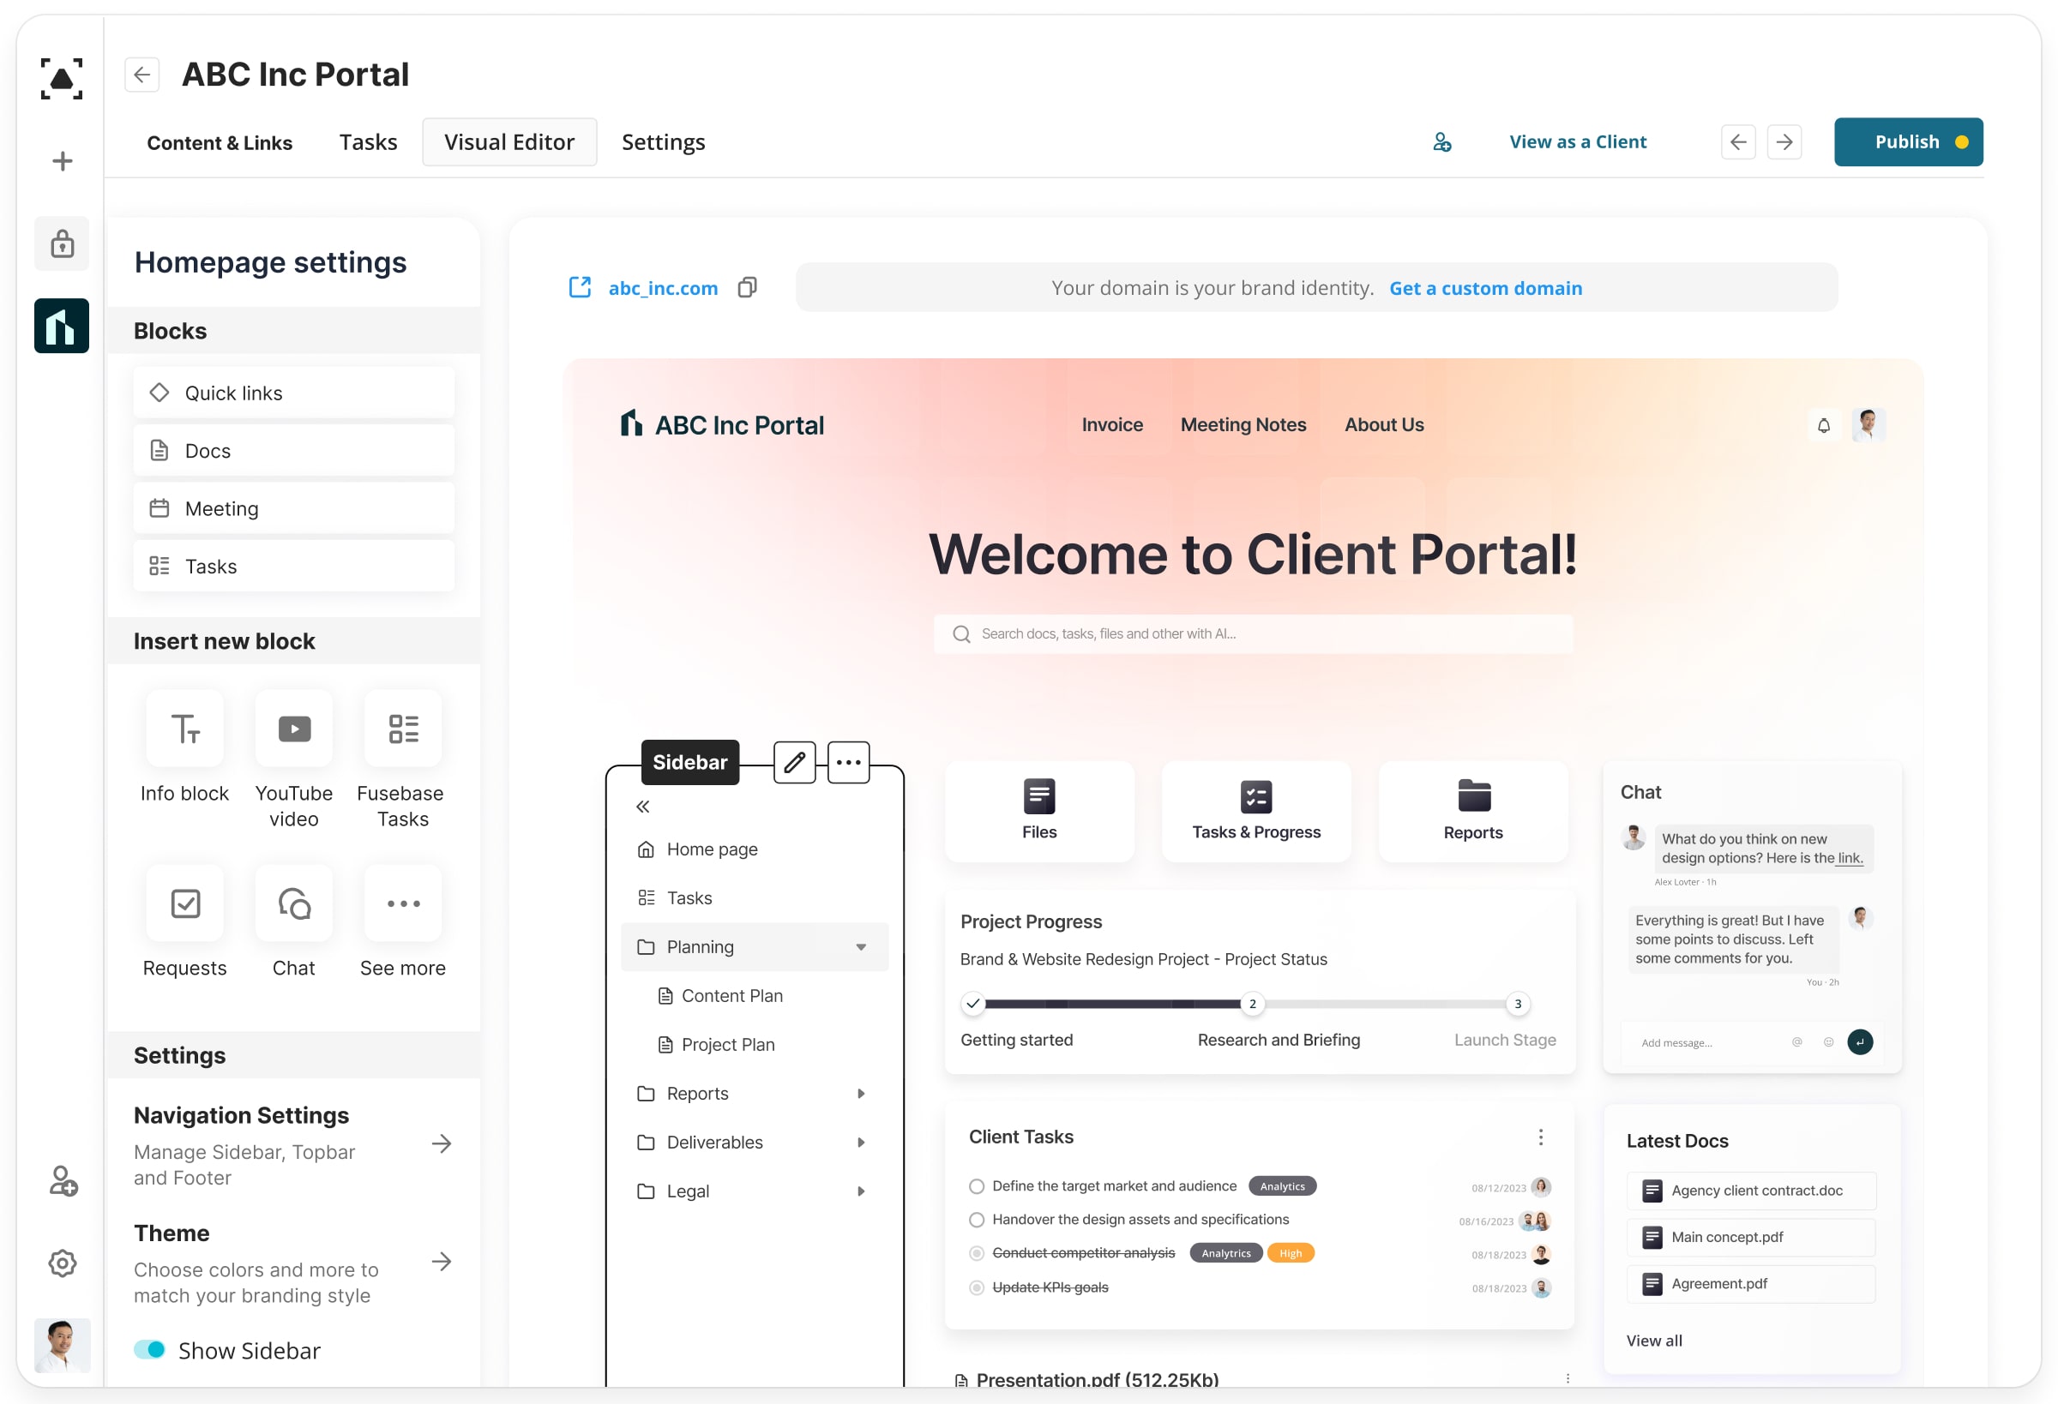Open the Tasks & Progress card
The image size is (2058, 1404).
1256,811
